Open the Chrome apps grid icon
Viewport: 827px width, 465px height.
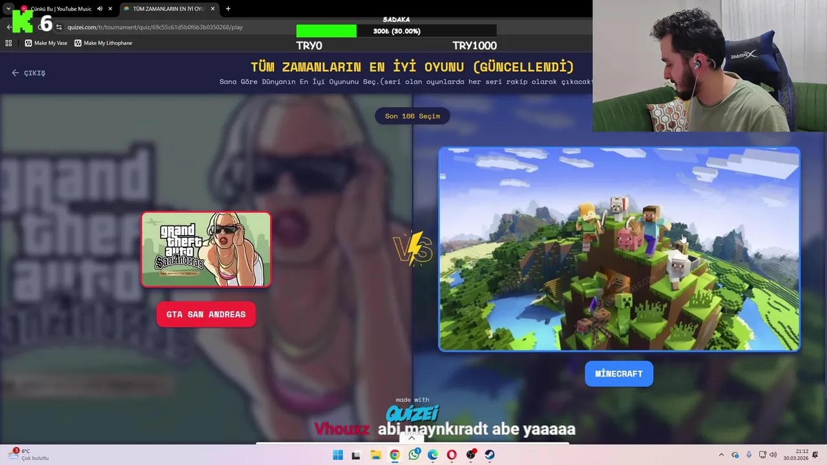[8, 43]
